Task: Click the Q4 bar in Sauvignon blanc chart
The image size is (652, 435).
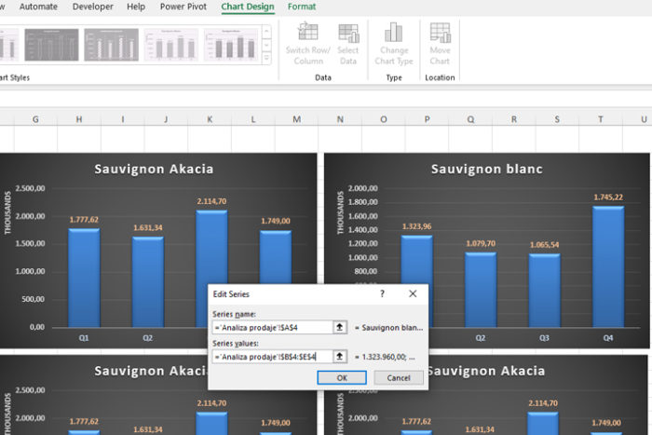Action: [x=608, y=266]
